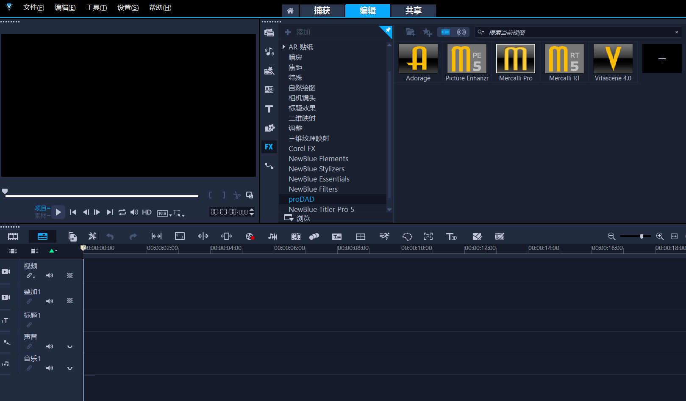Viewport: 686px width, 401px height.
Task: Switch to the 共享 tab
Action: click(x=413, y=11)
